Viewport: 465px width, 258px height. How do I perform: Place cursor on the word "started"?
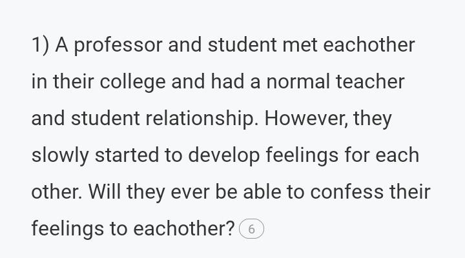(x=127, y=155)
